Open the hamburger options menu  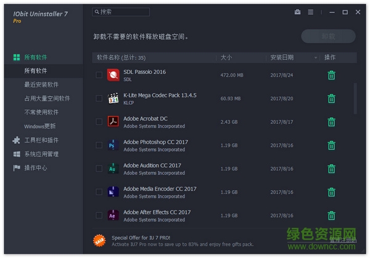[311, 12]
